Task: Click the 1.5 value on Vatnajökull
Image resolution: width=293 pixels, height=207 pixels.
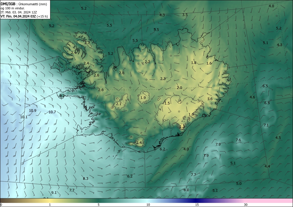Action: click(x=167, y=103)
